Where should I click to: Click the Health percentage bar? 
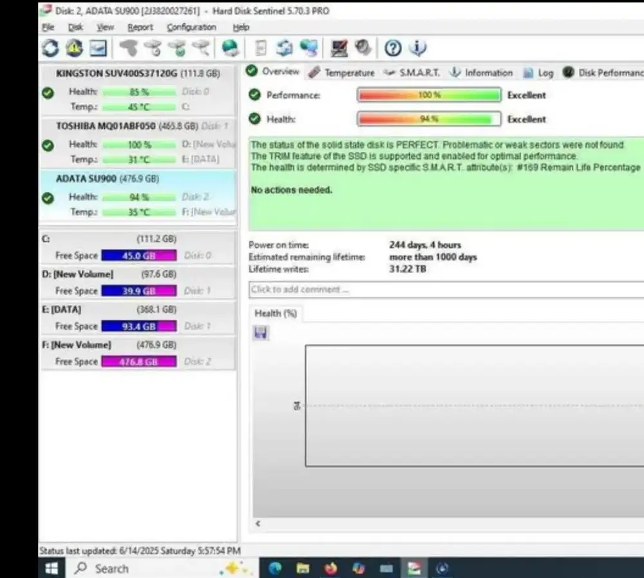click(428, 118)
